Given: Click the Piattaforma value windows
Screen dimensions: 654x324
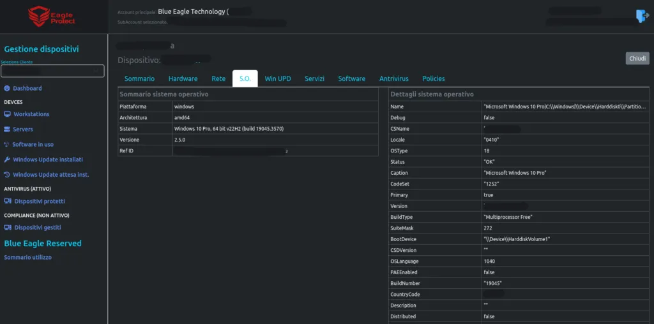Looking at the screenshot, I should tap(184, 107).
